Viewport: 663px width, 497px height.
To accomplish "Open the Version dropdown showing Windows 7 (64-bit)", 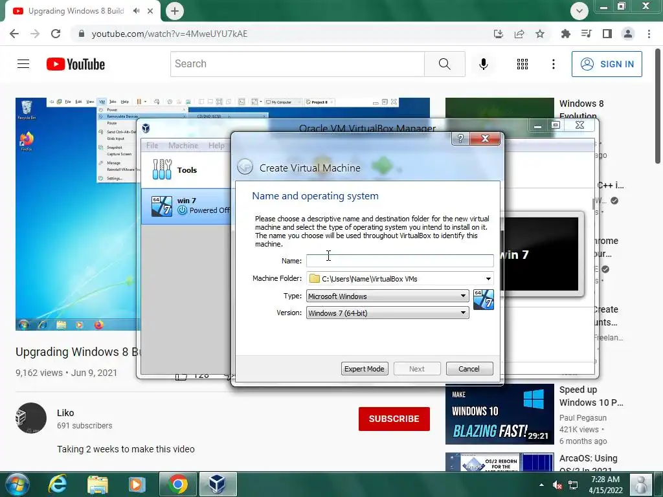I will pyautogui.click(x=387, y=313).
